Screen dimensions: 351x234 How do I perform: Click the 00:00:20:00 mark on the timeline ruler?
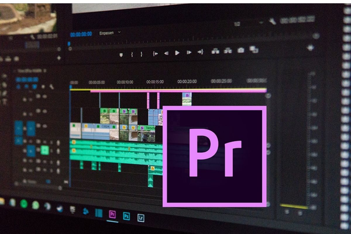point(187,81)
